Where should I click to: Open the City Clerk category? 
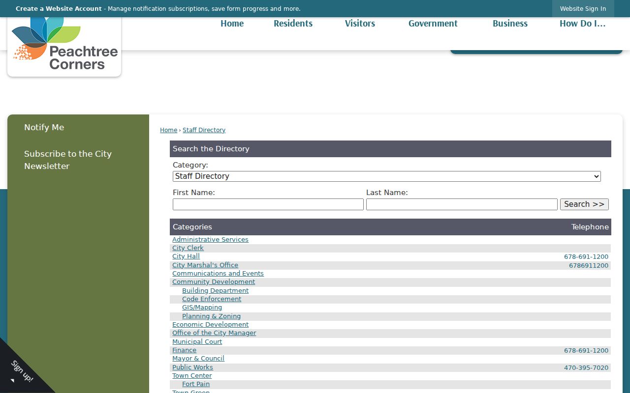(x=188, y=248)
